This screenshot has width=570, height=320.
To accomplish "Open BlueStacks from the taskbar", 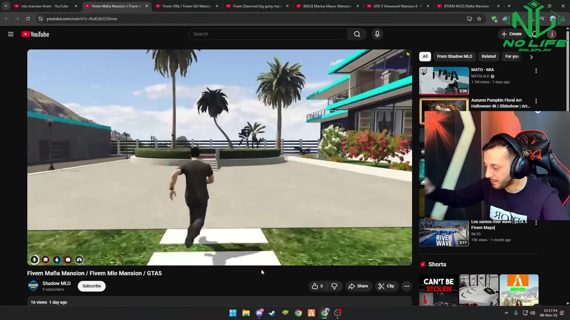I will pyautogui.click(x=285, y=313).
